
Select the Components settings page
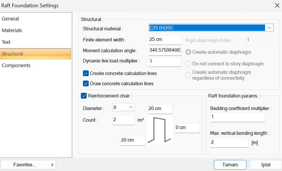16,65
